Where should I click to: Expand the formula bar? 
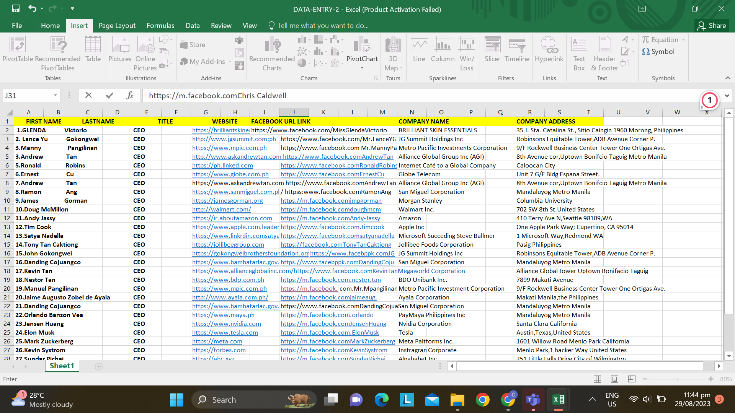(x=727, y=96)
